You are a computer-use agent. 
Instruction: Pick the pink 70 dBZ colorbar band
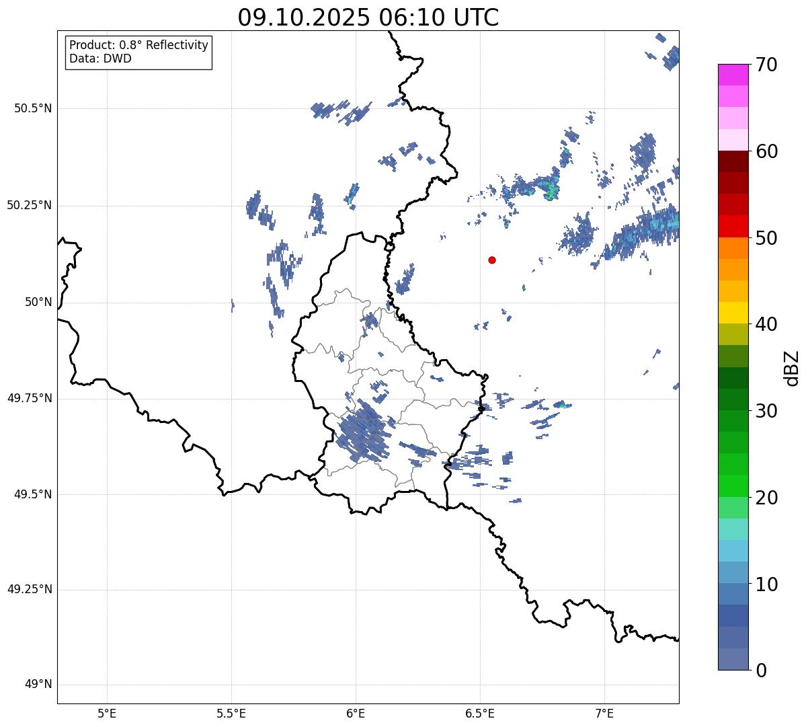click(733, 75)
